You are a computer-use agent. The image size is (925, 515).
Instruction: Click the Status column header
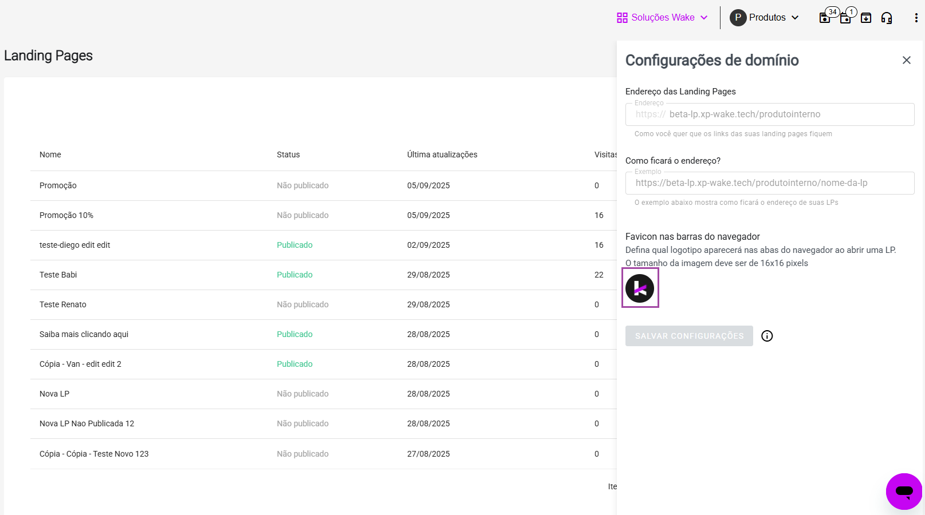coord(288,154)
